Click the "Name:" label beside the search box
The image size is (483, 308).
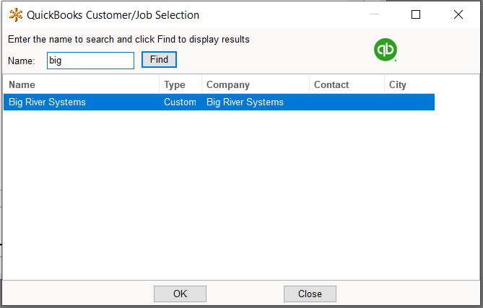tap(22, 61)
